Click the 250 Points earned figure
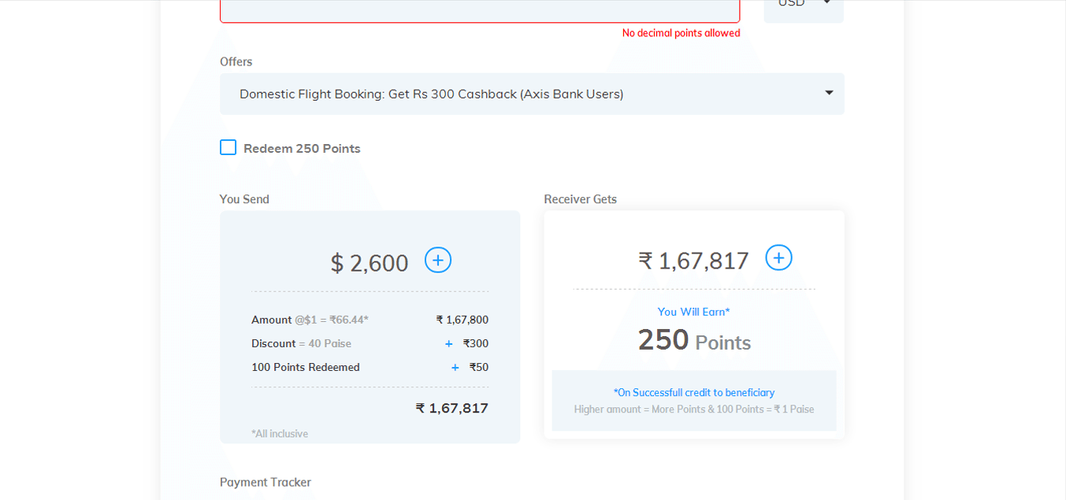 tap(694, 340)
